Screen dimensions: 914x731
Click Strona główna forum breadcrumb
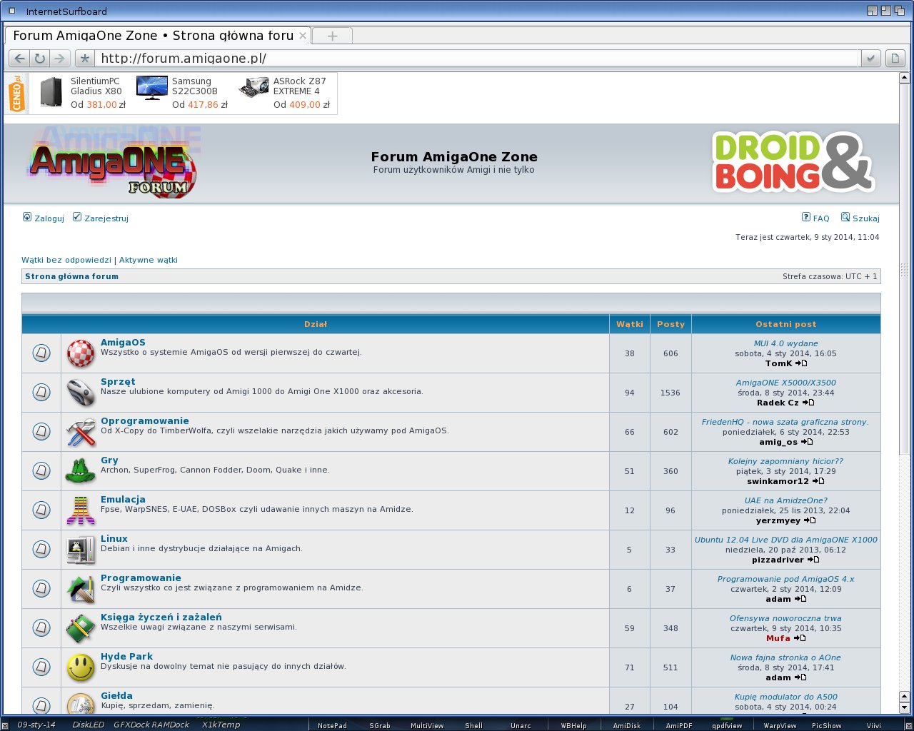(x=71, y=276)
